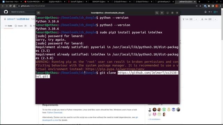Open the browser tab search chevron
Screen dimensions: 223x125
[x=208, y=2]
